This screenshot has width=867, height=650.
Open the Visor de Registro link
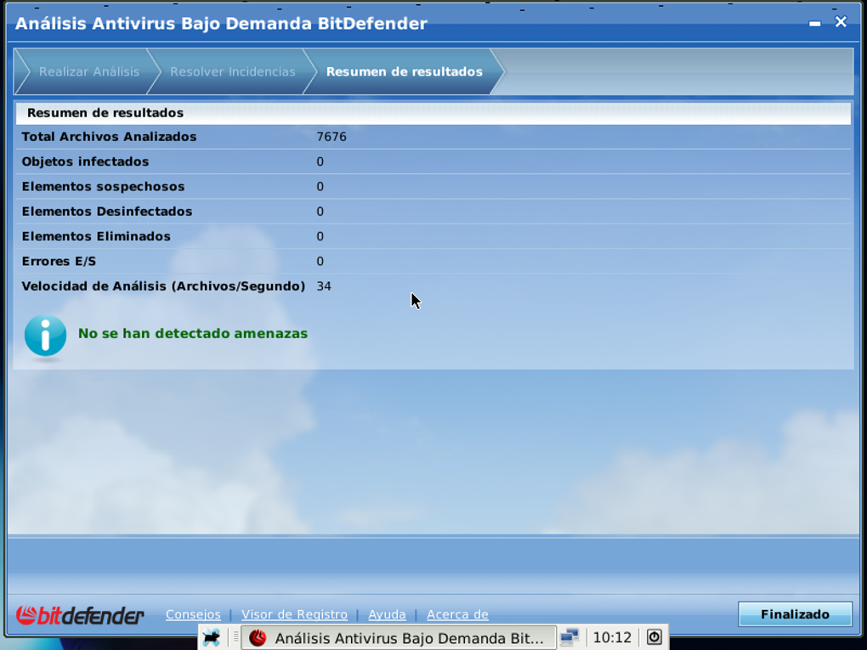294,614
